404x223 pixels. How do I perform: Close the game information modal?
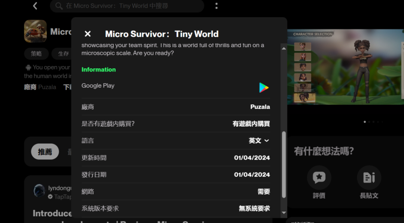click(87, 33)
